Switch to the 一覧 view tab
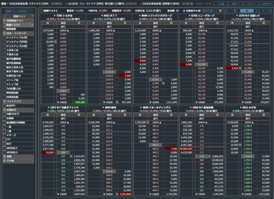The width and height of the screenshot is (274, 199). 234,11
